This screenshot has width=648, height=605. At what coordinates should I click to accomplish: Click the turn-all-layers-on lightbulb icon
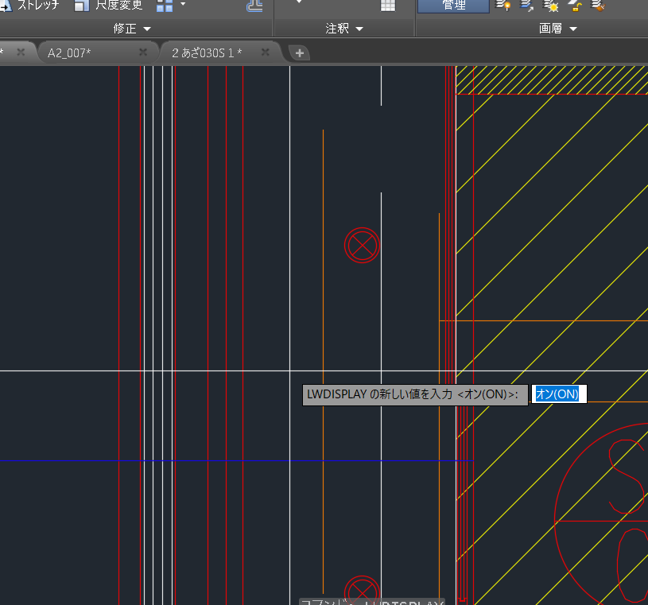pos(502,6)
